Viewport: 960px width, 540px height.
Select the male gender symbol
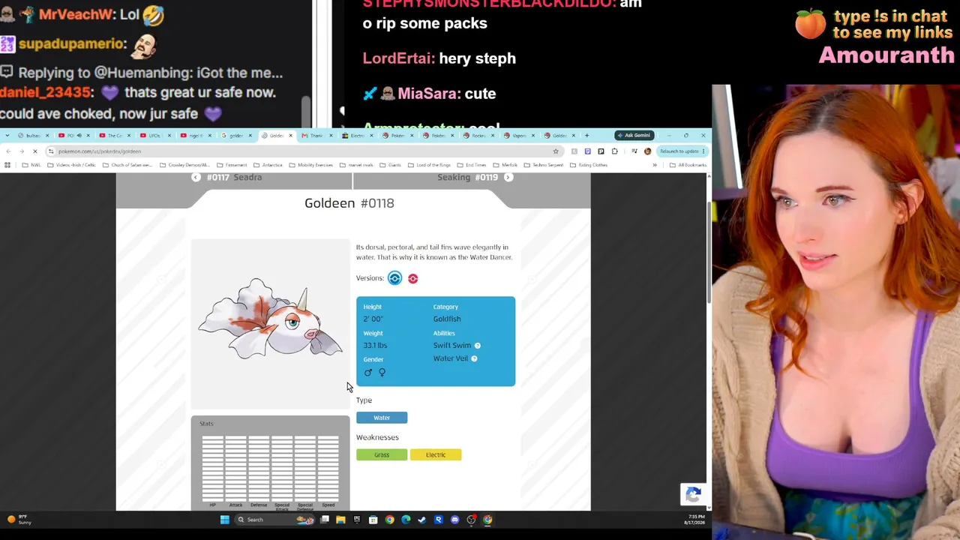pos(368,373)
